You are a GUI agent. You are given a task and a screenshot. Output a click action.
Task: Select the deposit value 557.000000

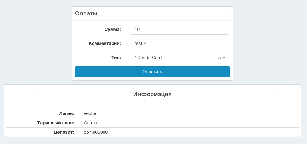(x=96, y=132)
